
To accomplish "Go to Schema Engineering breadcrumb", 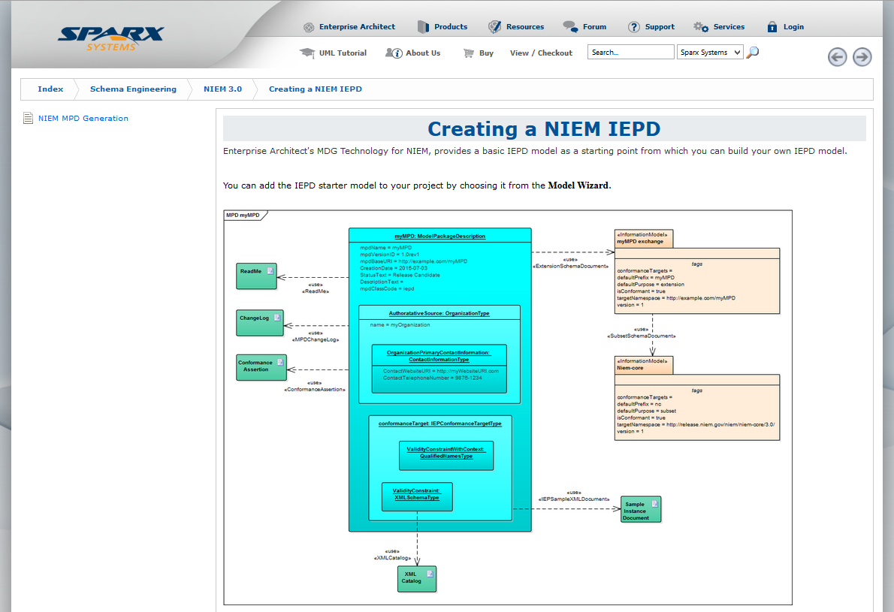I will pos(133,89).
